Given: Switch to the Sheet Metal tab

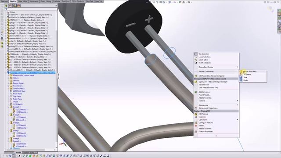Looking at the screenshot, I should 22,1.
